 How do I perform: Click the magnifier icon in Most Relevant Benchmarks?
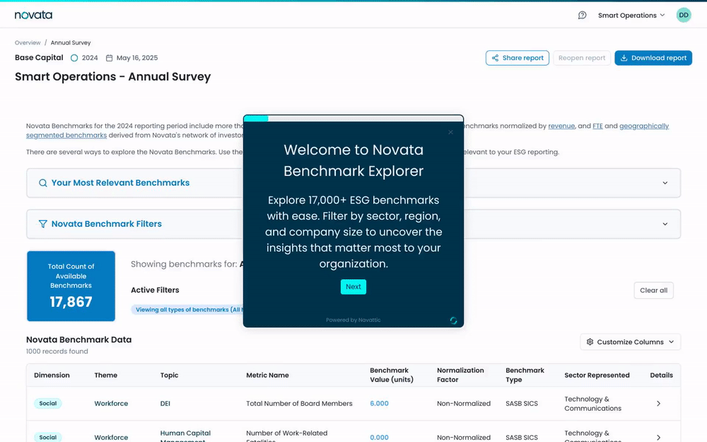point(43,182)
